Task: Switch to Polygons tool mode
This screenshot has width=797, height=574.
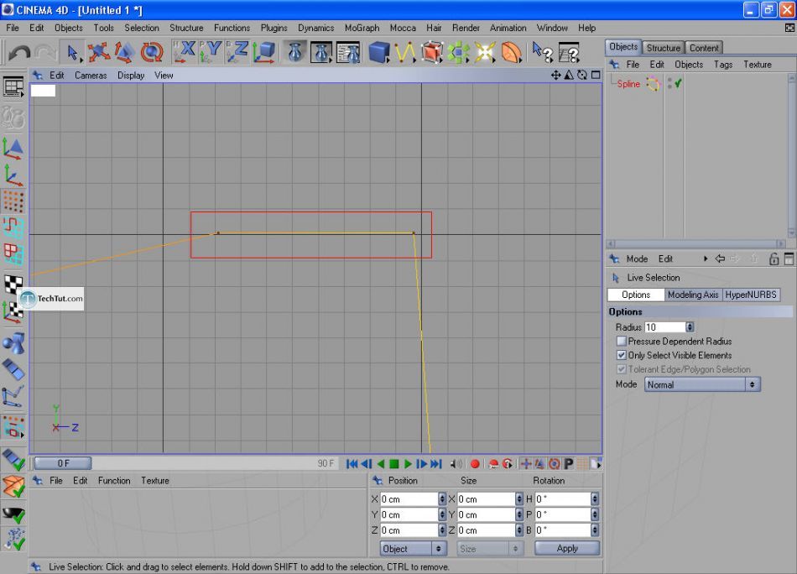Action: point(13,254)
